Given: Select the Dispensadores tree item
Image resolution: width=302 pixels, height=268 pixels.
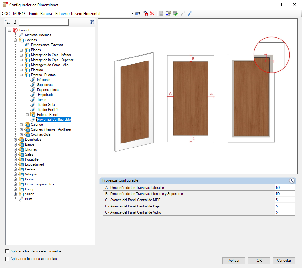Looking at the screenshot, I should point(48,90).
